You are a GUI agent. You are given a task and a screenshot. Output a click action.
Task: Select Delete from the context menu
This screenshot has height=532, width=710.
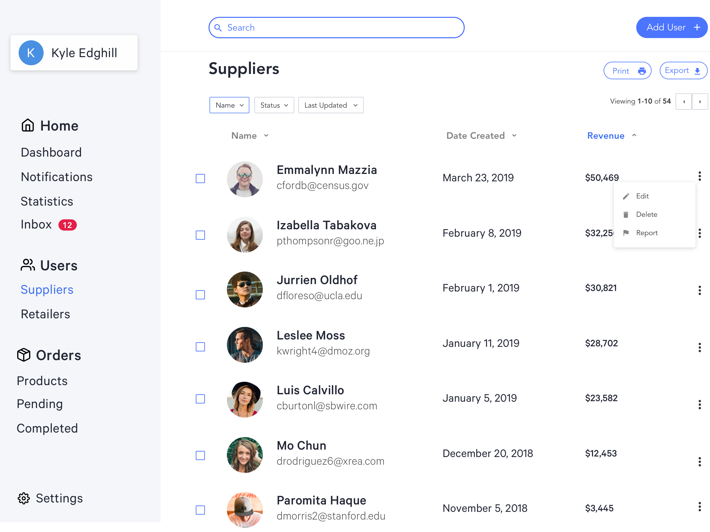click(x=646, y=214)
